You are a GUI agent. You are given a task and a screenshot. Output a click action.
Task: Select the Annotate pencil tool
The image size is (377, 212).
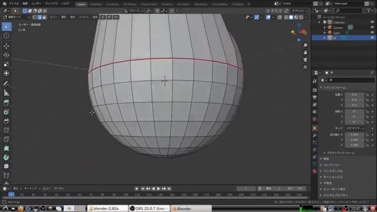[x=6, y=84]
